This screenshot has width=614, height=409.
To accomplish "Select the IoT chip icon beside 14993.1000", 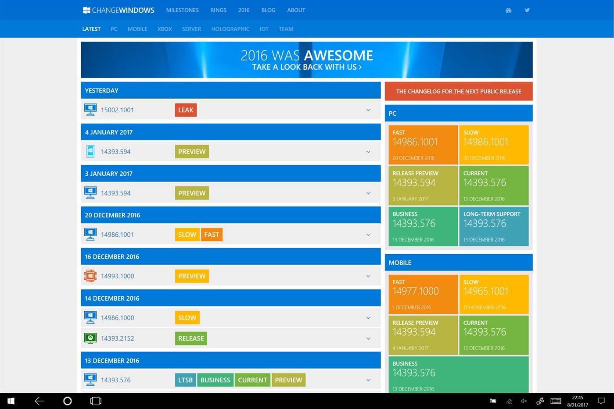I will (x=90, y=276).
